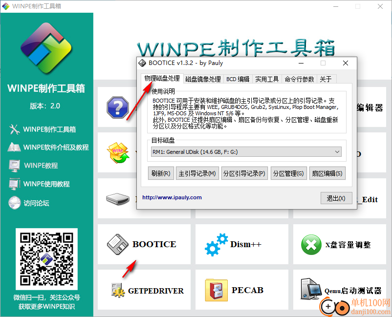
Task: Click the X盘容量调整 label
Action: [x=348, y=245]
